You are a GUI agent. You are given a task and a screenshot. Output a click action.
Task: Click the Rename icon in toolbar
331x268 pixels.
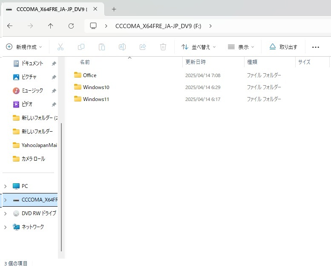[122, 47]
